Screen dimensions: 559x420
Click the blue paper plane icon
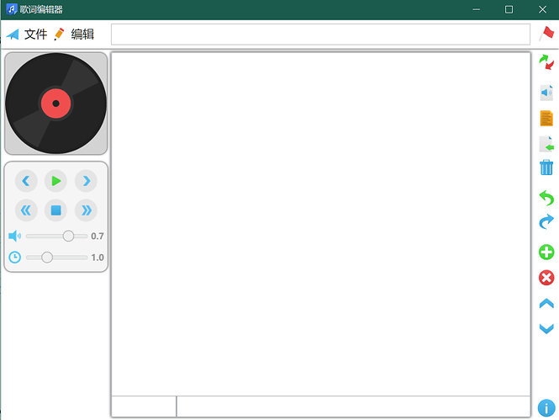tap(13, 35)
